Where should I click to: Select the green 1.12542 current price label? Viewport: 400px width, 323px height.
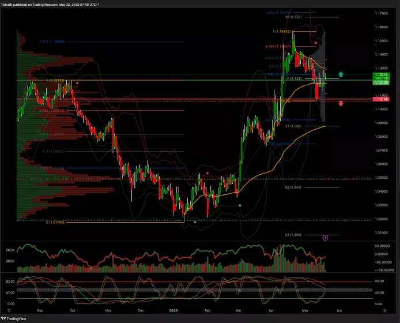[x=380, y=75]
